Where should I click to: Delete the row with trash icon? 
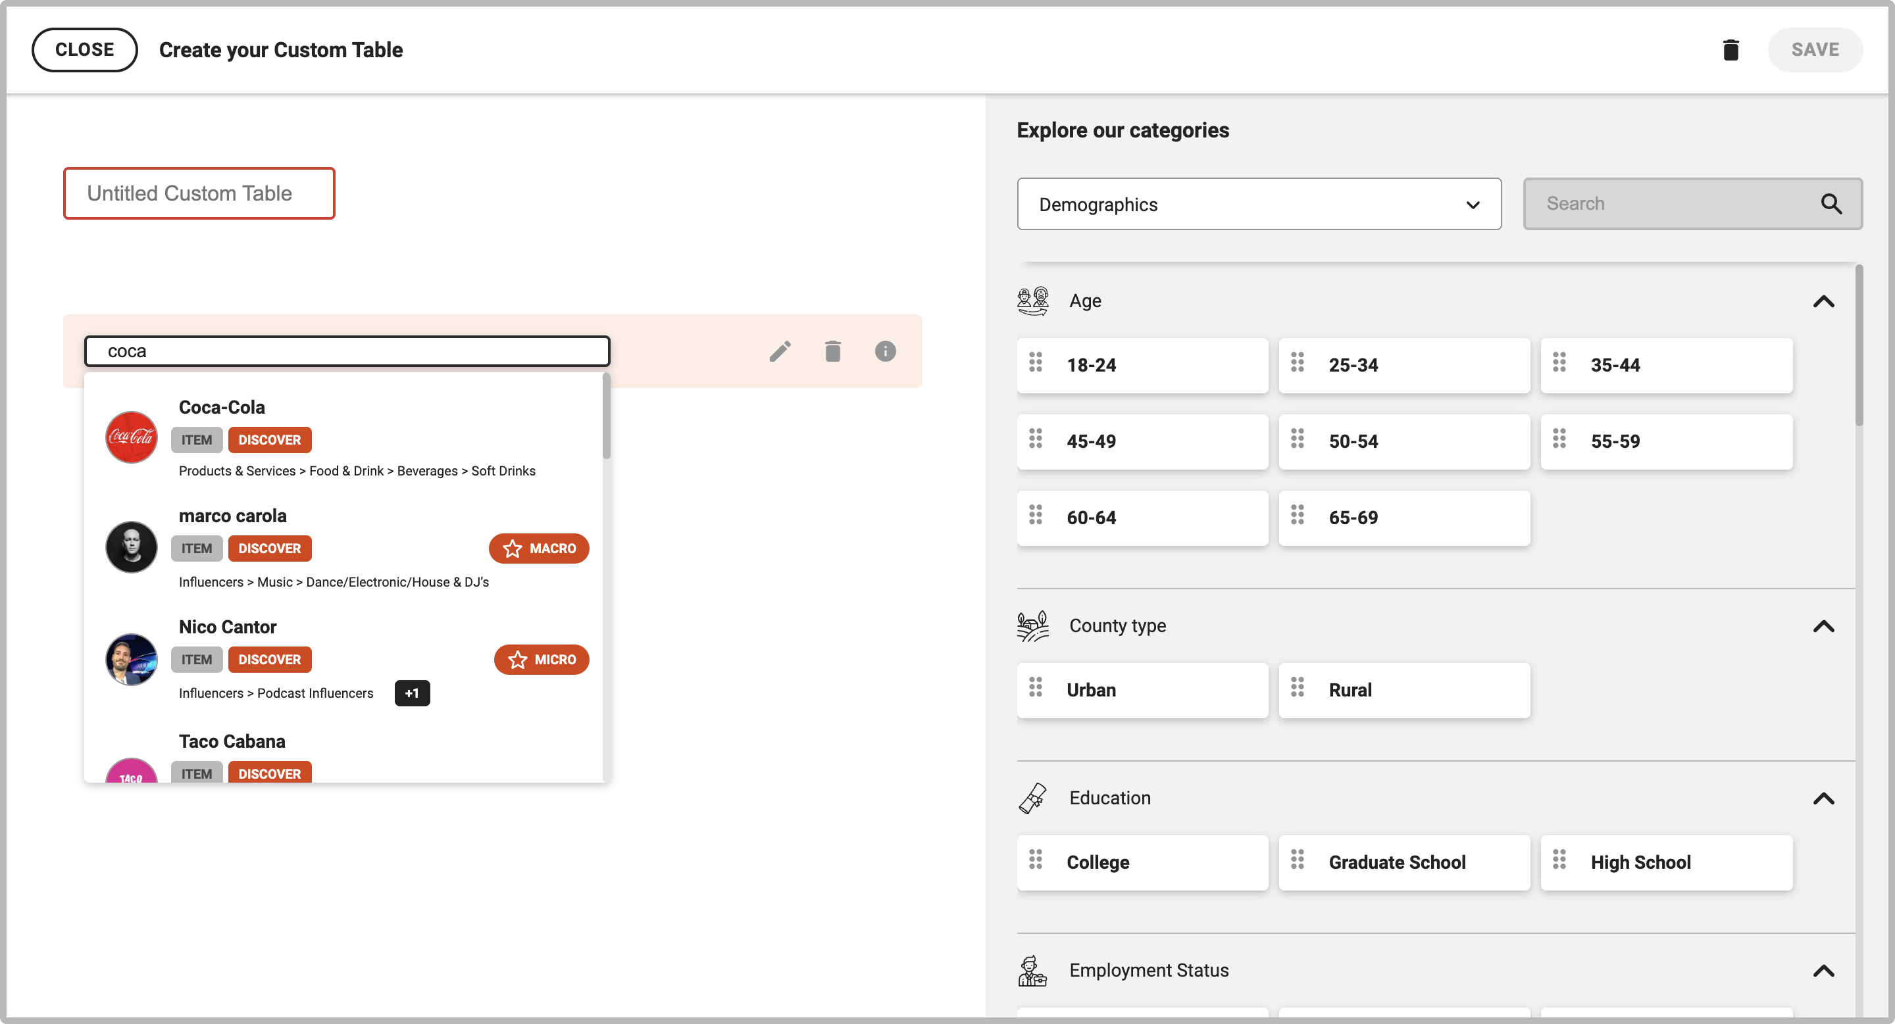tap(832, 351)
